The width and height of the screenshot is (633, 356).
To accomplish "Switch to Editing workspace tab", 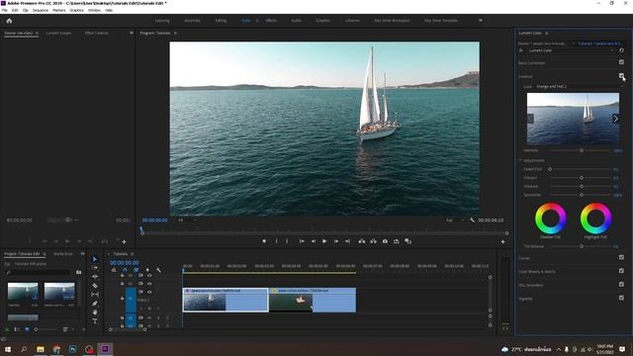I will pyautogui.click(x=221, y=20).
